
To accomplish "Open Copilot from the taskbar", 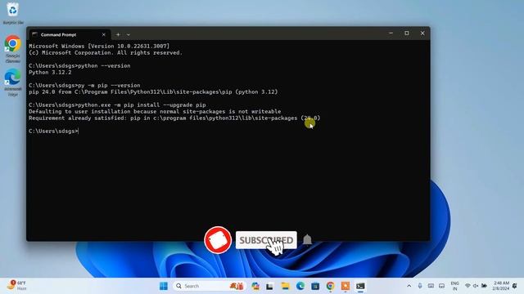I will click(255, 286).
